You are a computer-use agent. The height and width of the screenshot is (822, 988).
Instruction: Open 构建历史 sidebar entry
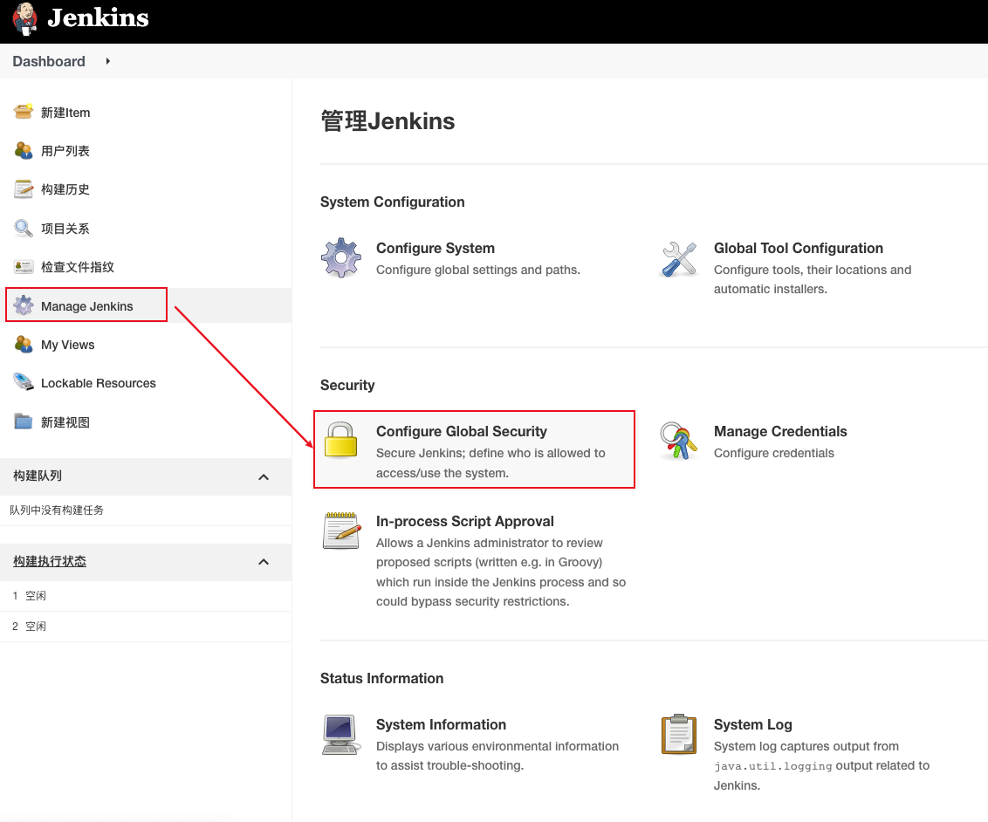click(65, 189)
